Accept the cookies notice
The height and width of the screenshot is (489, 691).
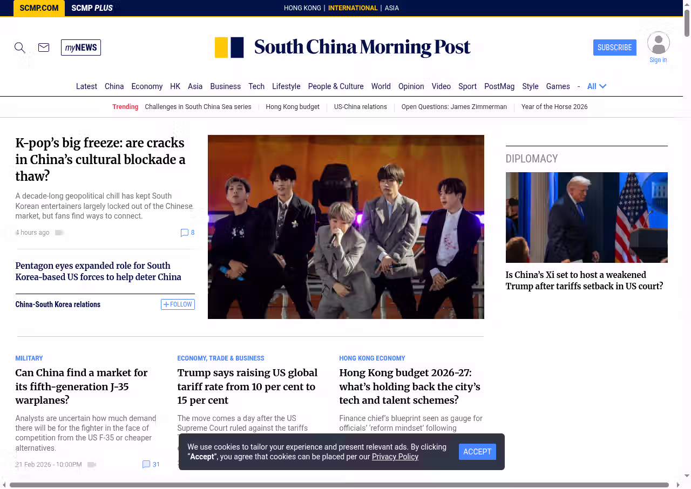click(477, 452)
